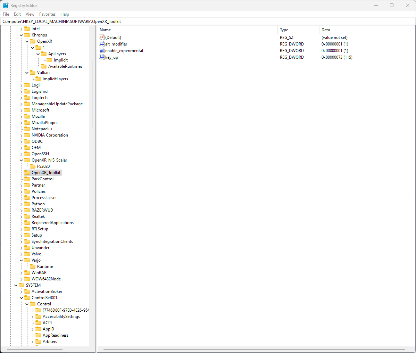The image size is (416, 353).
Task: Click the folder icon of SYSTEM
Action: (x=22, y=285)
